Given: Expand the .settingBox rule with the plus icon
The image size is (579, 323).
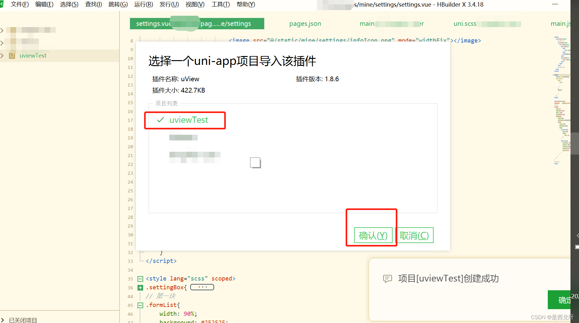Looking at the screenshot, I should click(x=140, y=287).
